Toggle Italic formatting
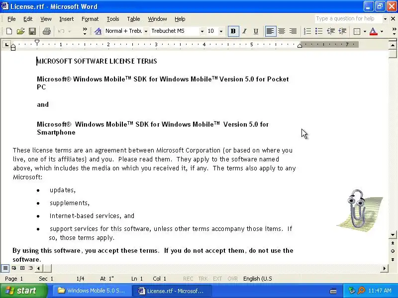398x298 pixels. coord(244,31)
